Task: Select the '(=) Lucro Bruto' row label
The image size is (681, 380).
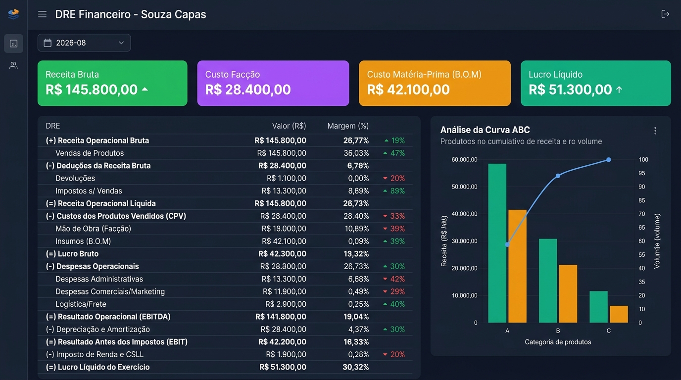Action: pos(72,254)
